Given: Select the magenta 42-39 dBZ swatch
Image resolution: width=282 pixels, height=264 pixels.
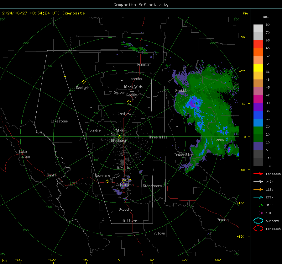Looking at the screenshot, I should [x=258, y=99].
